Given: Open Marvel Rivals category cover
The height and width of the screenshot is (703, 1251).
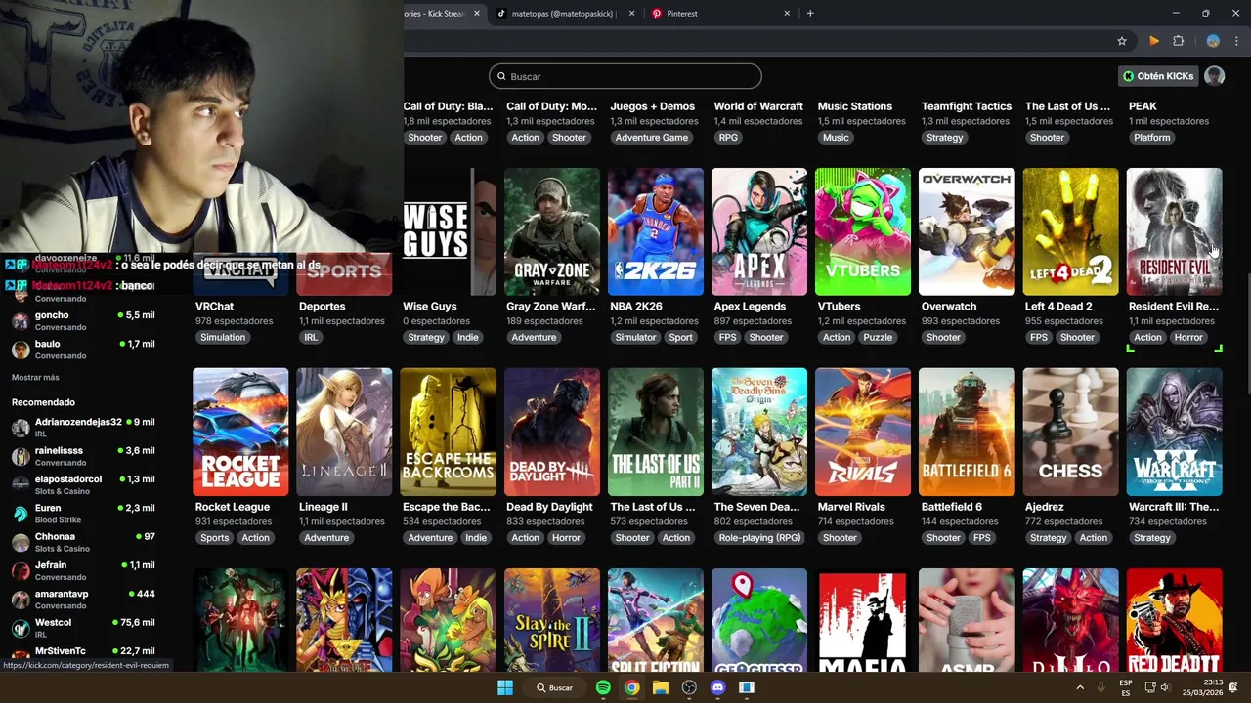Looking at the screenshot, I should tap(863, 432).
